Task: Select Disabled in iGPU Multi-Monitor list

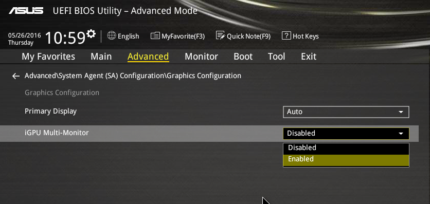Action: click(x=346, y=148)
